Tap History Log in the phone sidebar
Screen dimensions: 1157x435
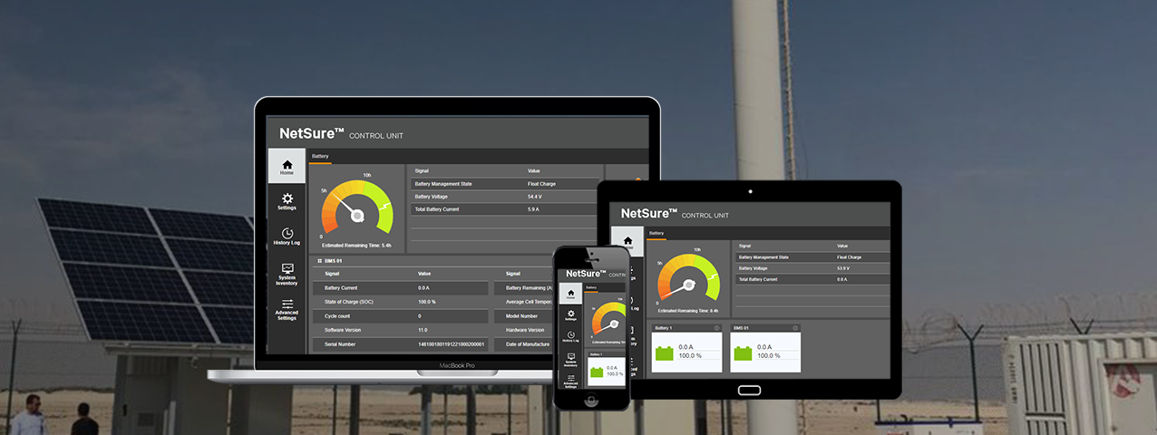(x=570, y=337)
